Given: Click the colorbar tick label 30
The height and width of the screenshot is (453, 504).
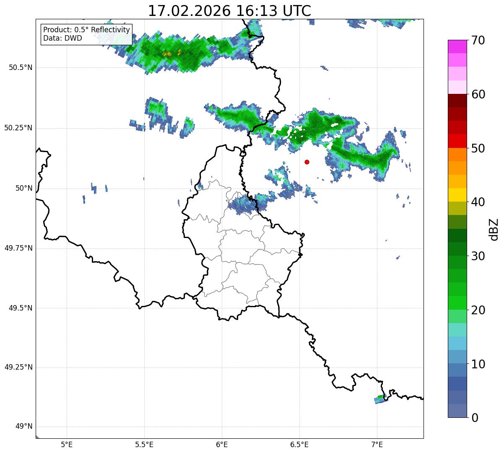Looking at the screenshot, I should 478,256.
